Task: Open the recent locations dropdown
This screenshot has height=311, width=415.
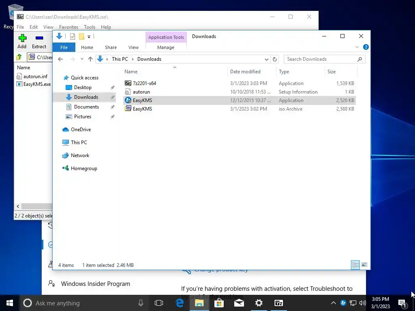Action: click(82, 59)
